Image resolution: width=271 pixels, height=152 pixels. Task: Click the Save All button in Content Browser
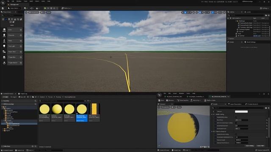coord(22,97)
